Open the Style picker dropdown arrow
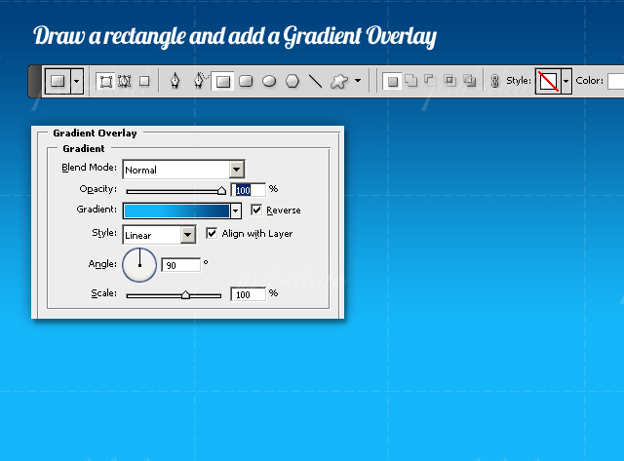The height and width of the screenshot is (461, 624). (x=566, y=81)
